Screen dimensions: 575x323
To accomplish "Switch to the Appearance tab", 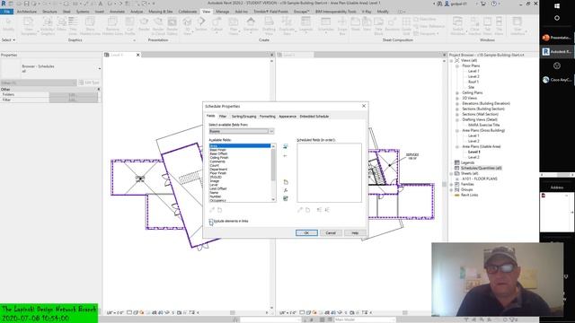I will tap(287, 116).
